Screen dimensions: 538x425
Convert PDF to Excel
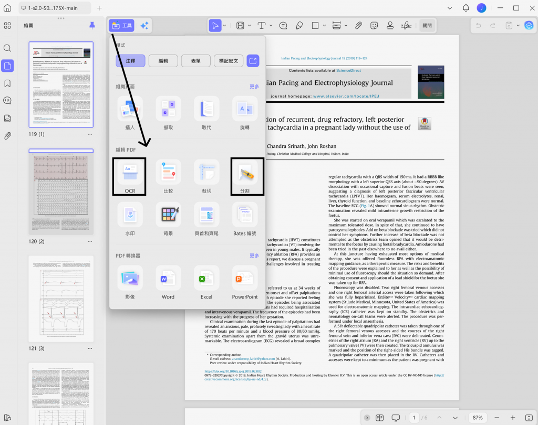[x=206, y=283]
